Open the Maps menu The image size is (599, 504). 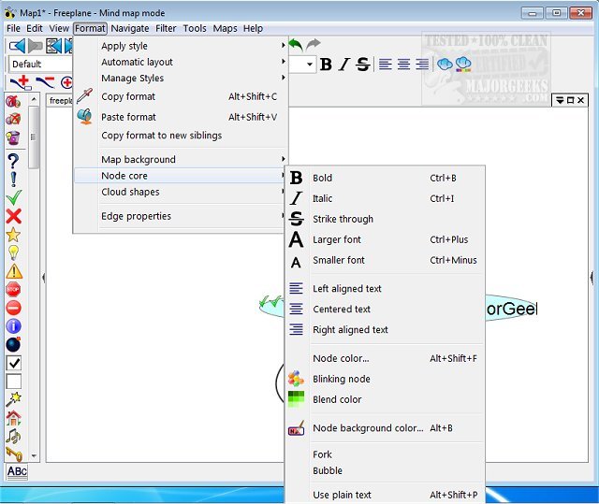click(225, 28)
